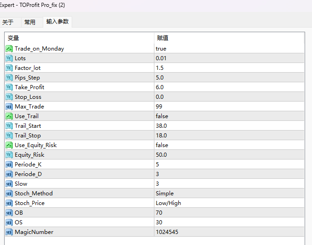Click the MagicNumber integer type icon

9,232
